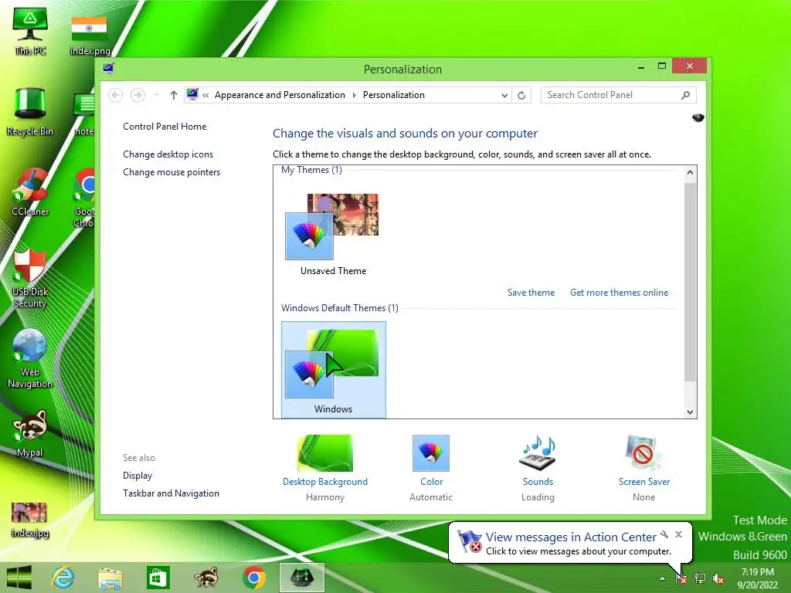Click the address bar Control Panel icon
The image size is (791, 593).
point(192,94)
